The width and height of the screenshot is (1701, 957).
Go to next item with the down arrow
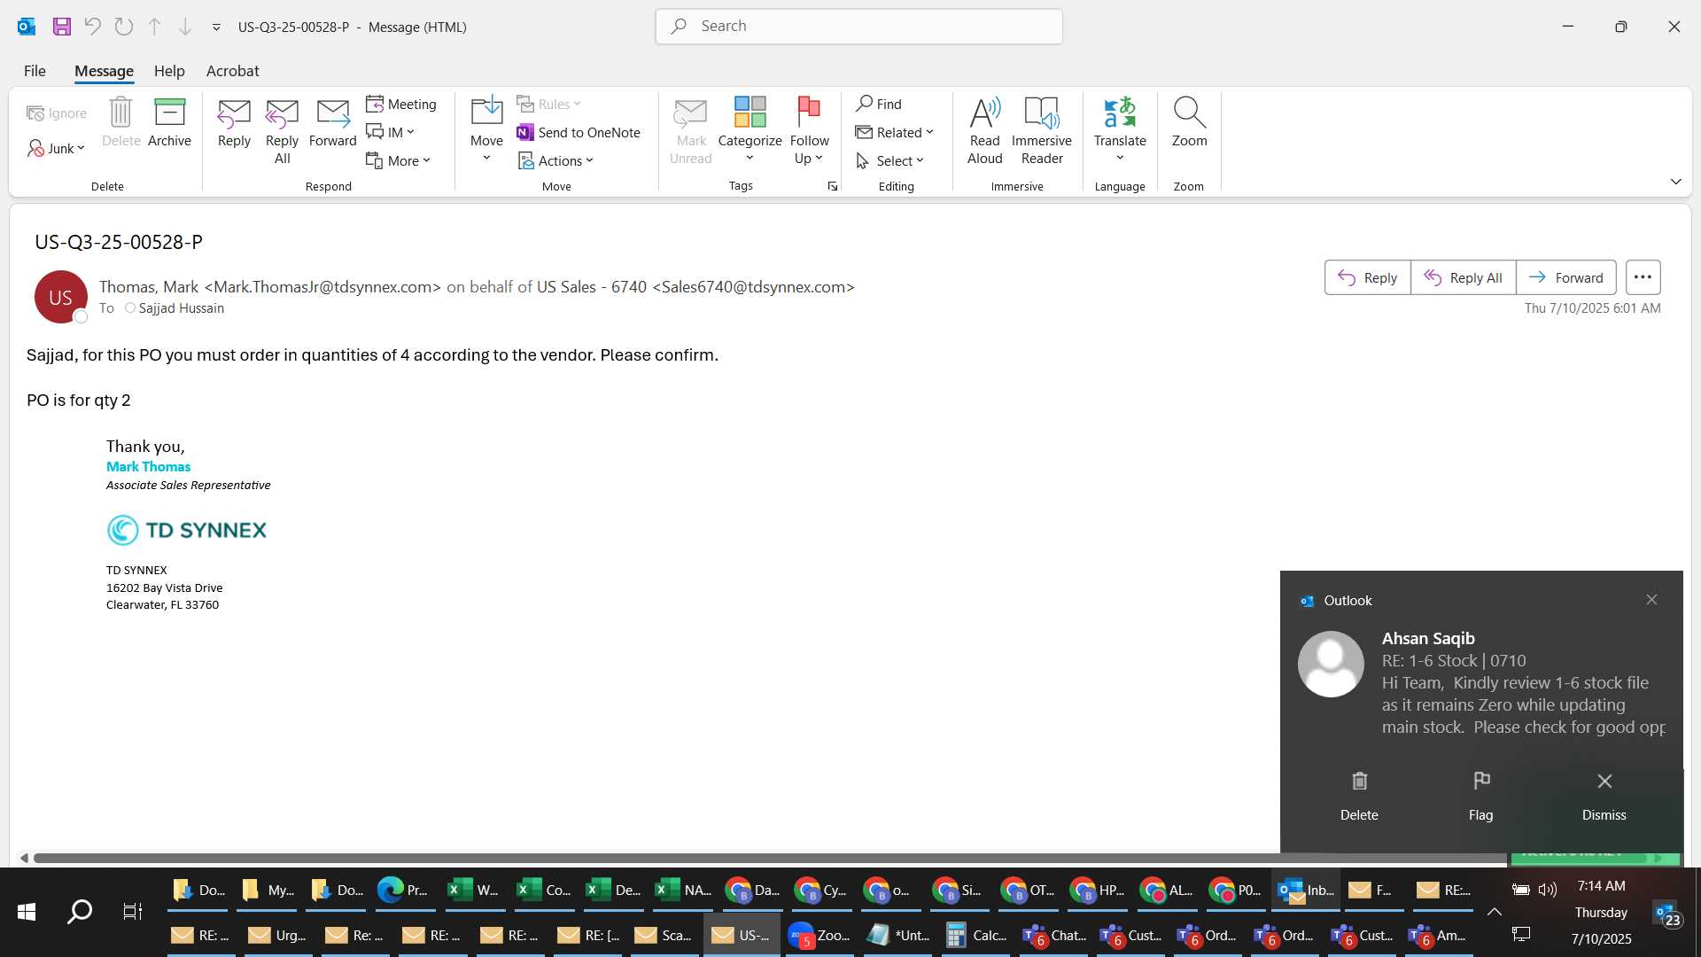[x=185, y=27]
